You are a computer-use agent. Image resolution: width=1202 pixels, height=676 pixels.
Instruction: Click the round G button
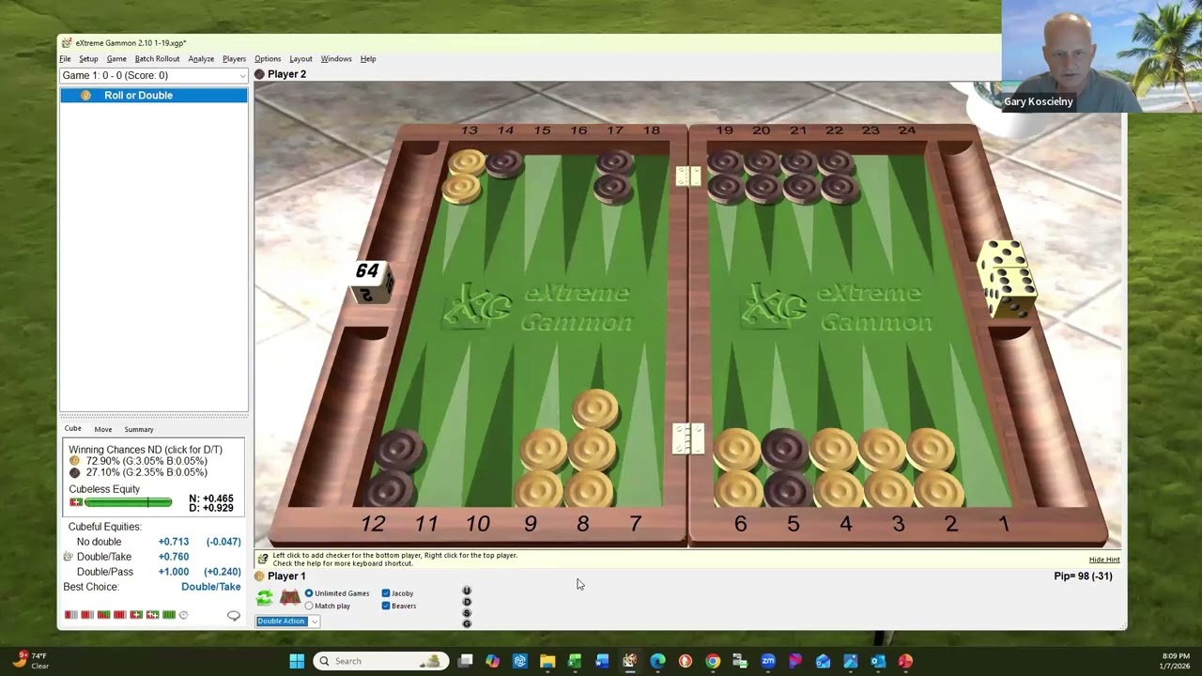467,623
